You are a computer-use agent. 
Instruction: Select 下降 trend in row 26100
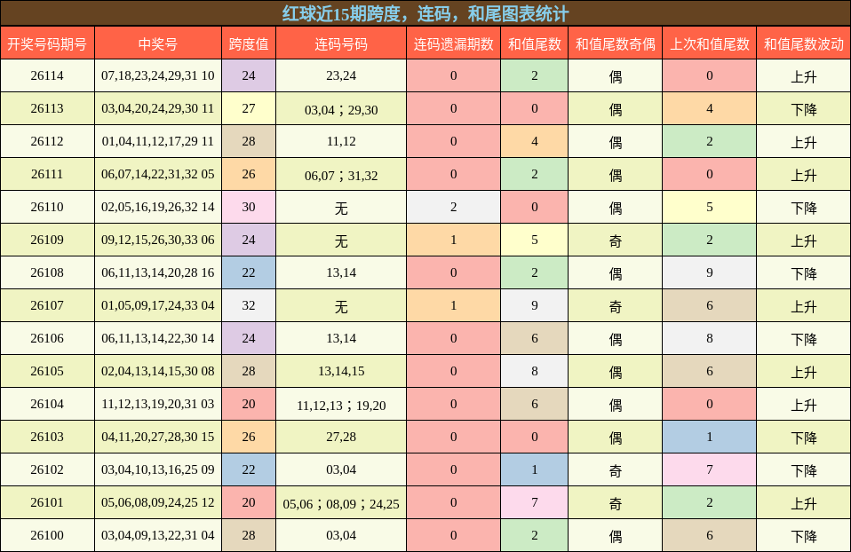tap(804, 536)
